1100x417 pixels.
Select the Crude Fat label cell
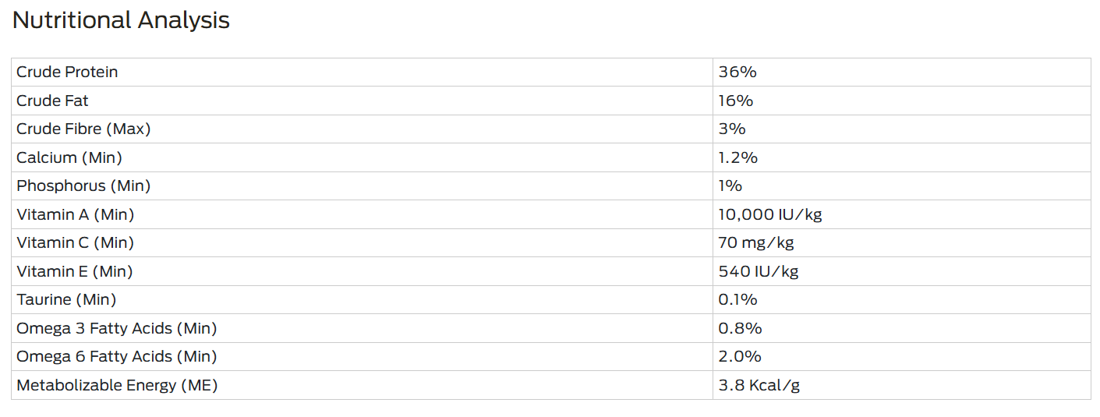[362, 101]
